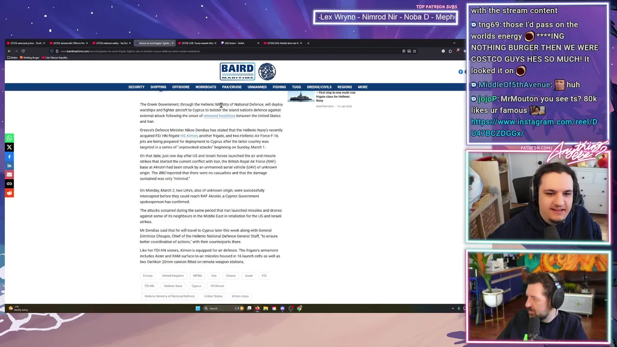Open Baird Maritime Facebook page icon in header

pyautogui.click(x=460, y=72)
